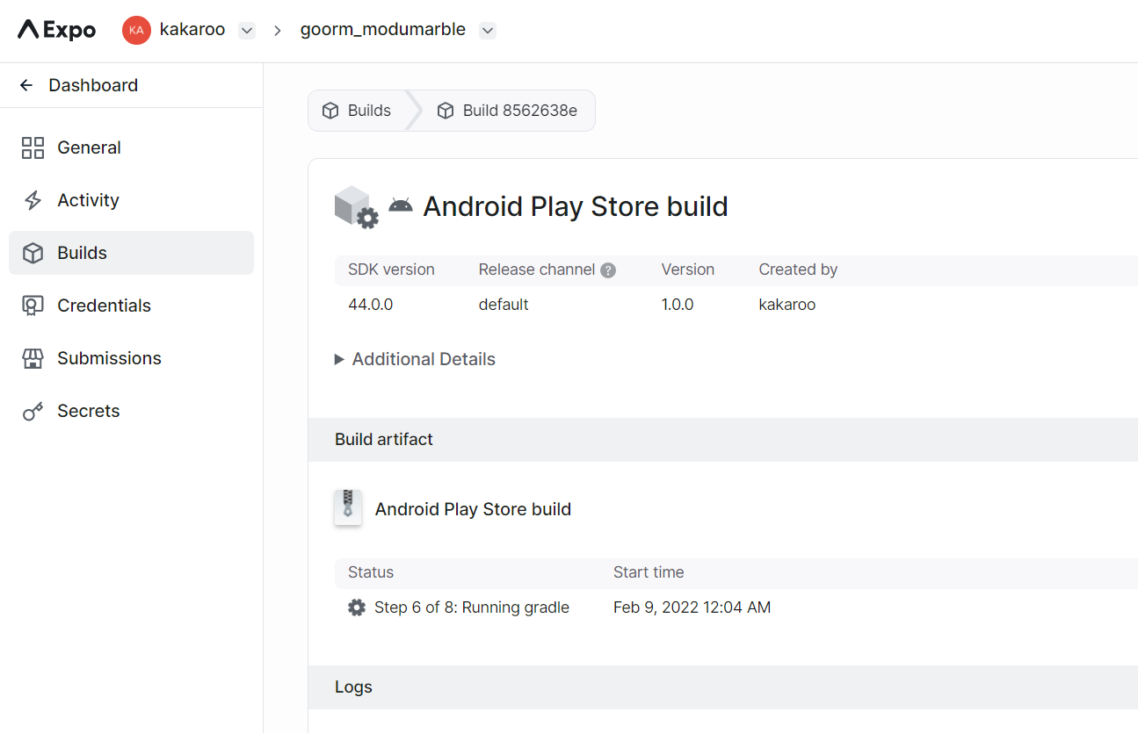Click the Expo logo
Image resolution: width=1138 pixels, height=733 pixels.
coord(56,30)
